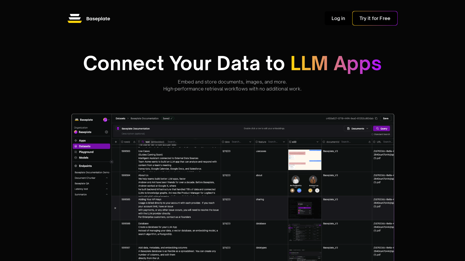Click the sharing row image thumbnail
Screen dimensions: 465x261
(305, 208)
